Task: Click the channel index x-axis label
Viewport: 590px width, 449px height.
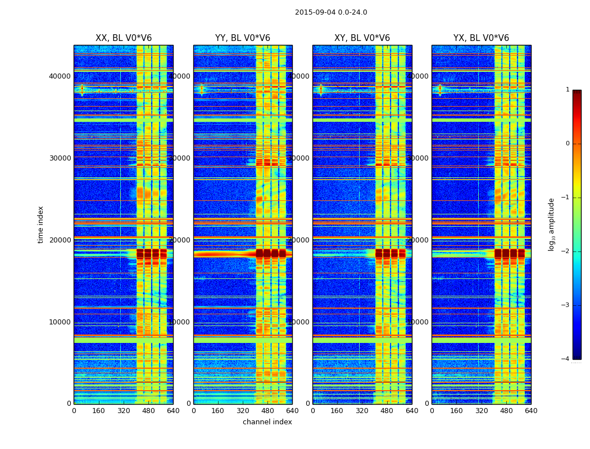Action: point(267,422)
